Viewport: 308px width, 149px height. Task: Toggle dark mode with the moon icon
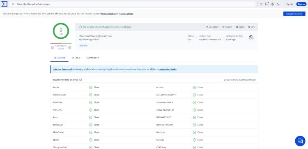pos(278,4)
